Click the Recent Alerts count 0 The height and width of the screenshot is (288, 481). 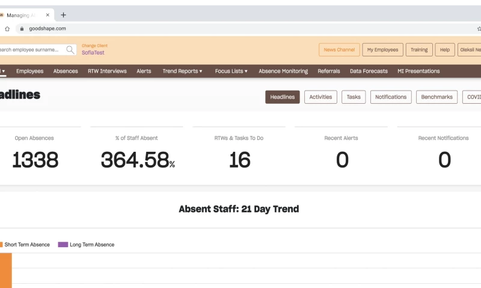pos(342,160)
